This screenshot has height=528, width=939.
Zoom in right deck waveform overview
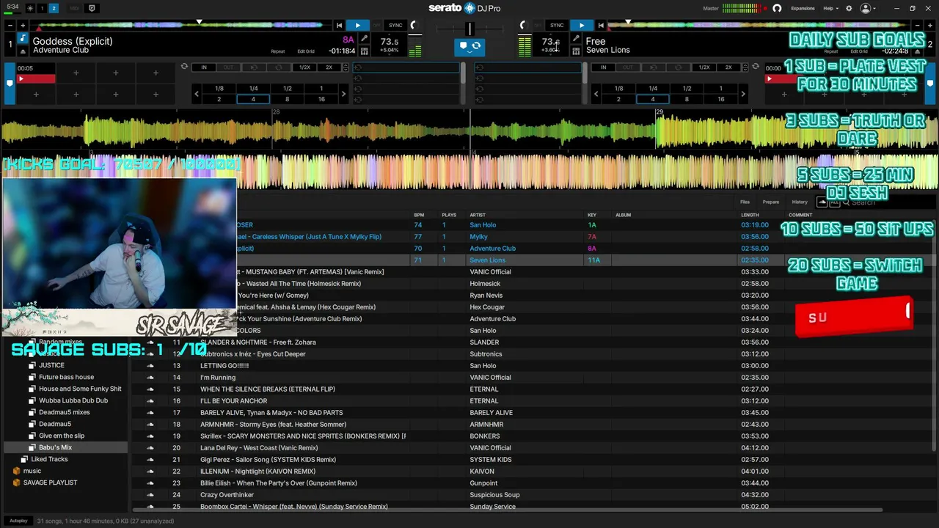[x=929, y=25]
